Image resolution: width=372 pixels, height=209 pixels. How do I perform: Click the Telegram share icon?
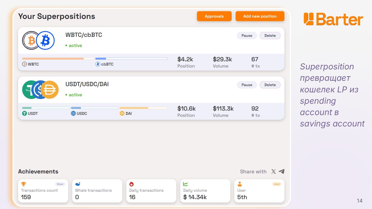(x=282, y=172)
